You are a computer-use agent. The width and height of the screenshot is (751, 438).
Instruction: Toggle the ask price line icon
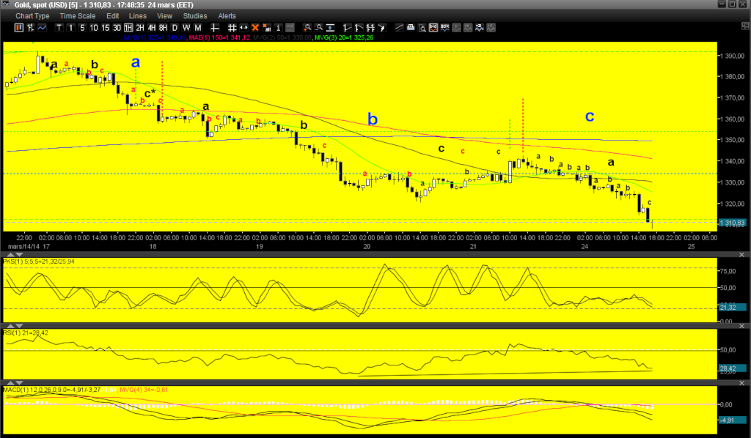point(445,28)
